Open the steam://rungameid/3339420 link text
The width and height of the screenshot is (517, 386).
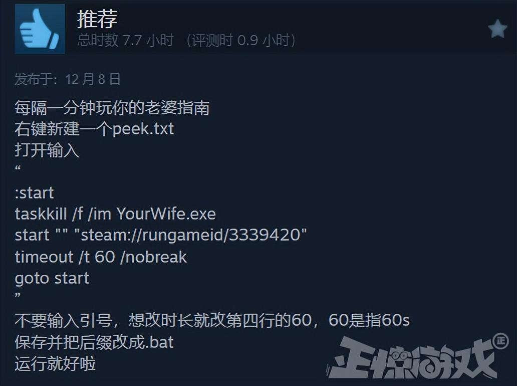pyautogui.click(x=190, y=235)
